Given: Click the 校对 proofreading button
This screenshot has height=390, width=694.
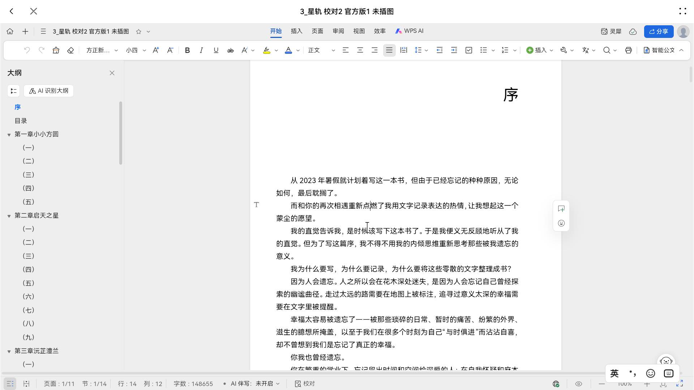Looking at the screenshot, I should (305, 383).
